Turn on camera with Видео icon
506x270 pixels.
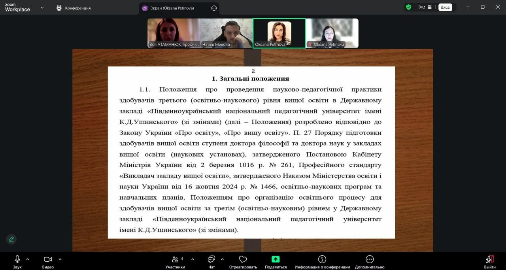coord(48,259)
